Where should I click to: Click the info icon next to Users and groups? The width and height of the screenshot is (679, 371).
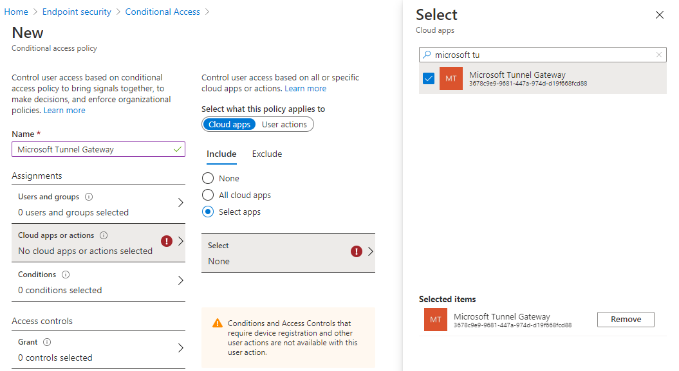89,197
